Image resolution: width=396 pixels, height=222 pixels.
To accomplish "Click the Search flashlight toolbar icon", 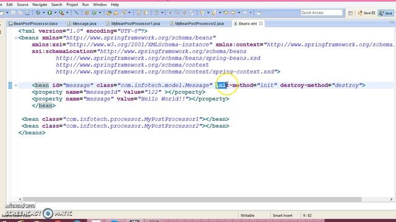I will 124,12.
